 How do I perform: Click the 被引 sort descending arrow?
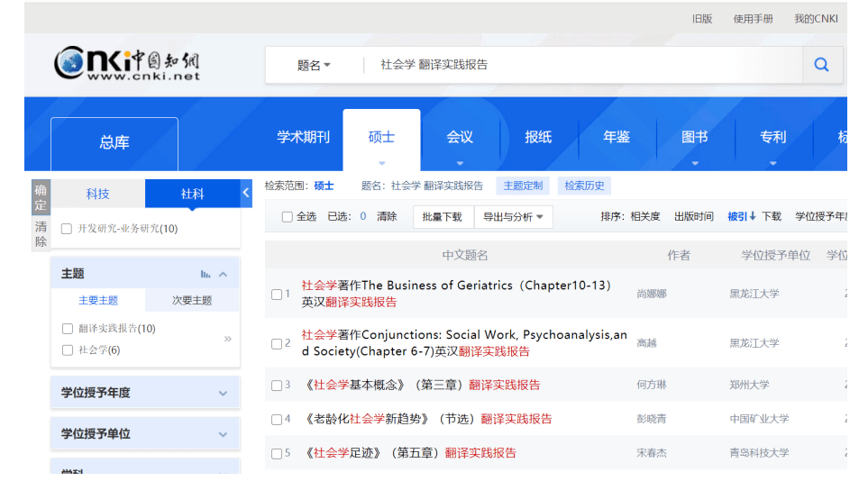click(x=753, y=216)
